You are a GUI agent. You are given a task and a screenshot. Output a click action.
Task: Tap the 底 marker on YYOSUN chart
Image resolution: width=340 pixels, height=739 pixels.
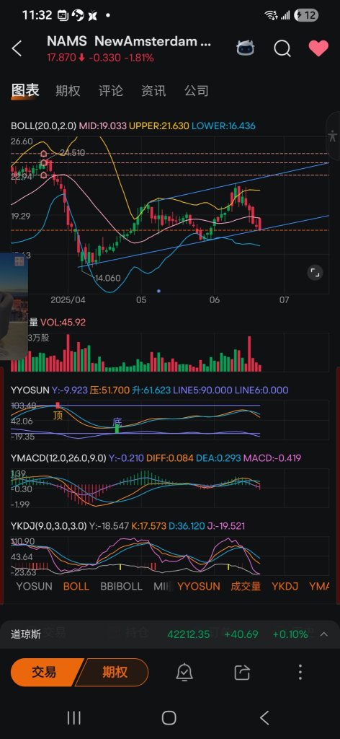click(117, 421)
